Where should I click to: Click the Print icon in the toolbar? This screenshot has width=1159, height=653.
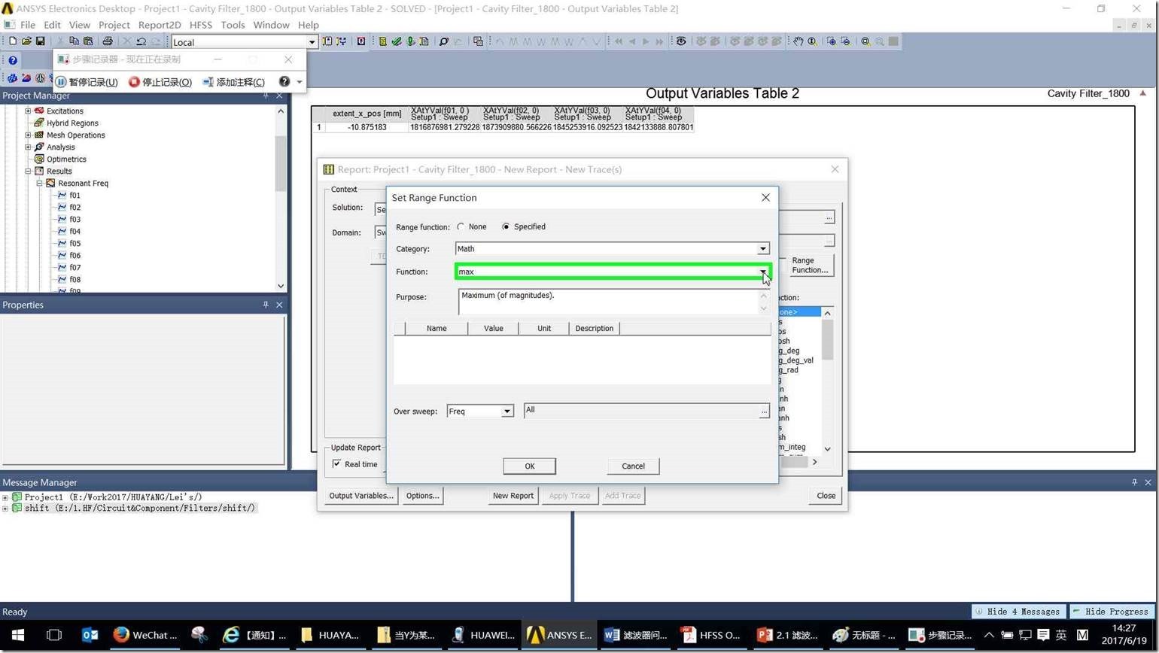click(x=107, y=41)
